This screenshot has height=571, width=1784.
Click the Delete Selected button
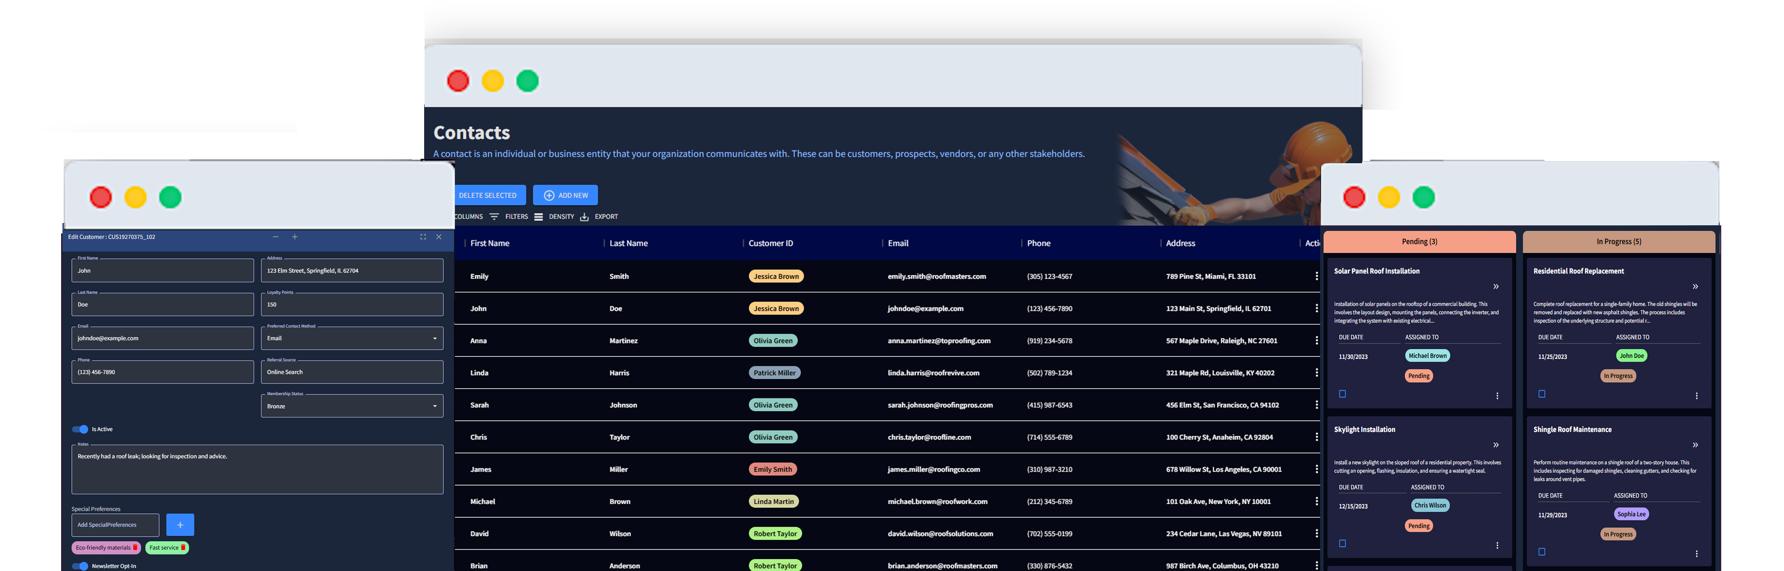488,195
